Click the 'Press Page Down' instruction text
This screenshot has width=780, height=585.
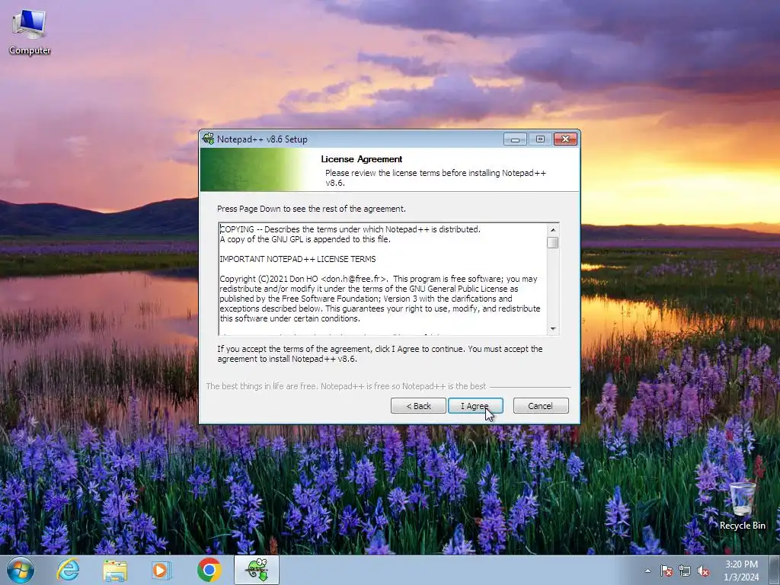click(x=312, y=209)
